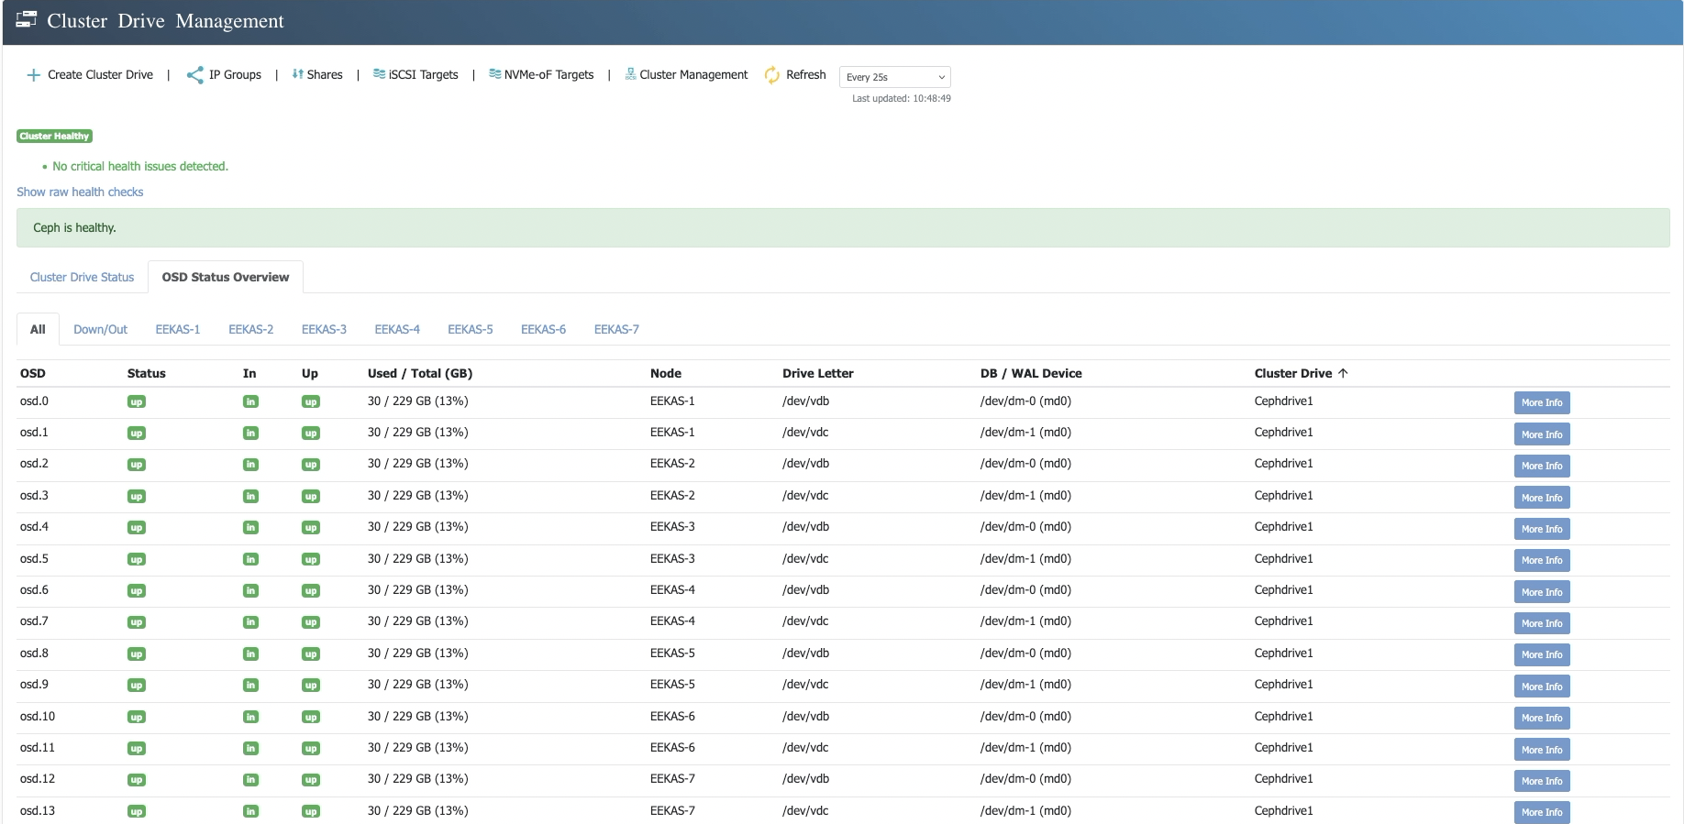The image size is (1684, 824).
Task: Click More Info for osd.12
Action: [x=1542, y=781]
